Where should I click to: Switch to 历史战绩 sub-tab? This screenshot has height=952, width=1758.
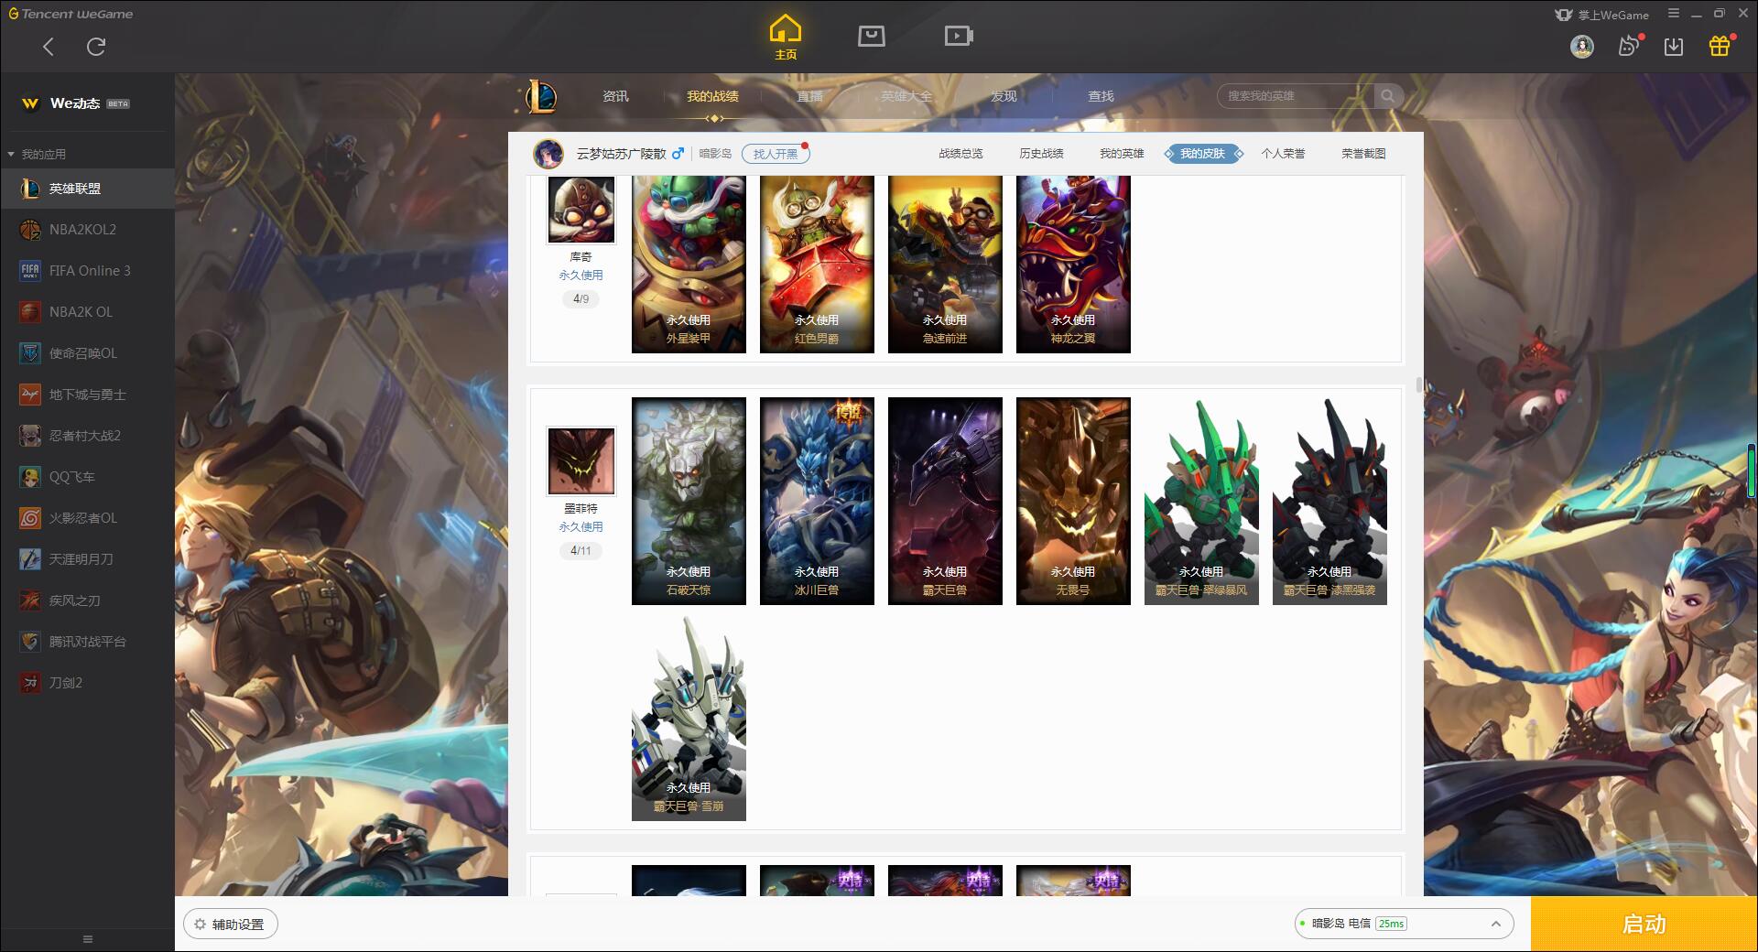coord(1041,154)
